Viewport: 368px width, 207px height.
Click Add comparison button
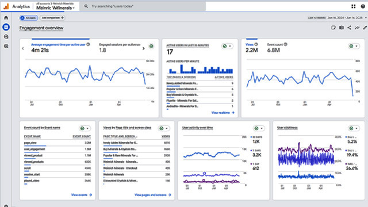tap(52, 18)
